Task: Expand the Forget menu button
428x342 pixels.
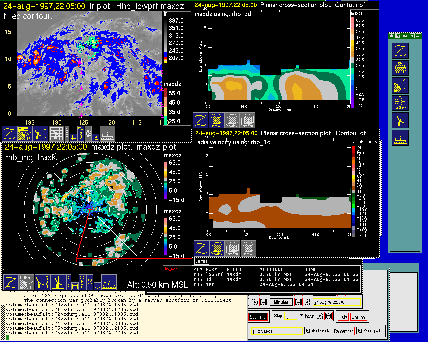Action: [x=369, y=331]
